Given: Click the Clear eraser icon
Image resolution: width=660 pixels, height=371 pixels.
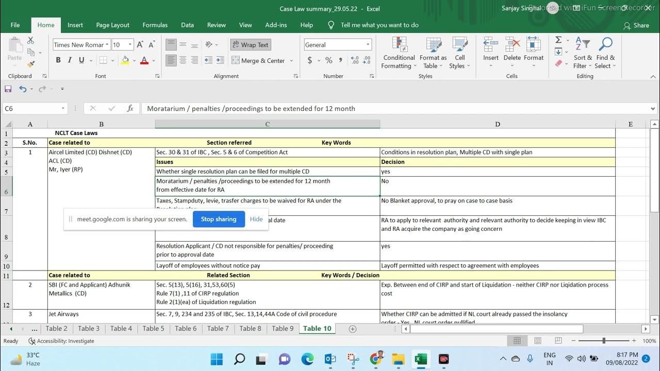Looking at the screenshot, I should (558, 63).
